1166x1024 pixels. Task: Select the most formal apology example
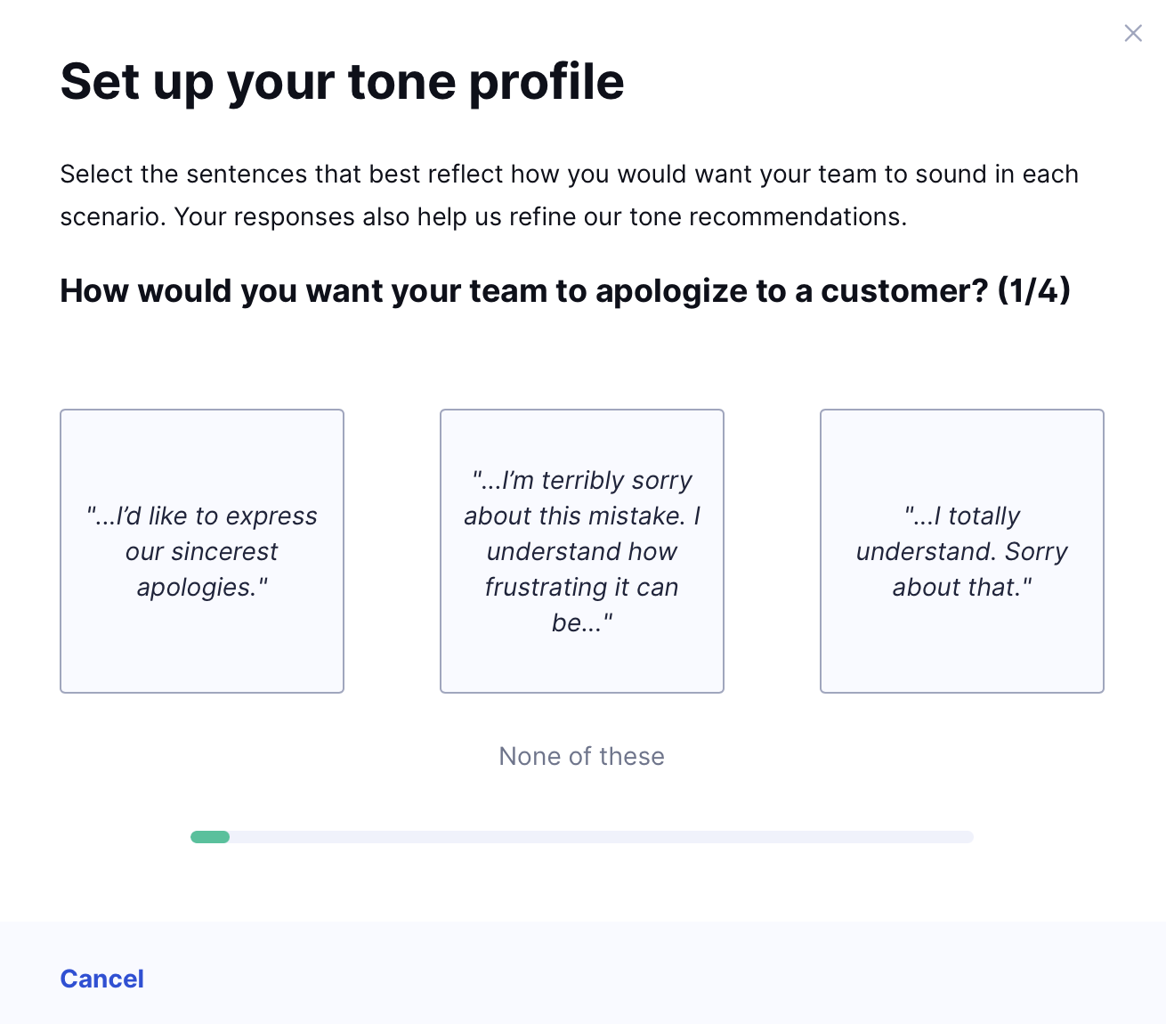pyautogui.click(x=201, y=550)
